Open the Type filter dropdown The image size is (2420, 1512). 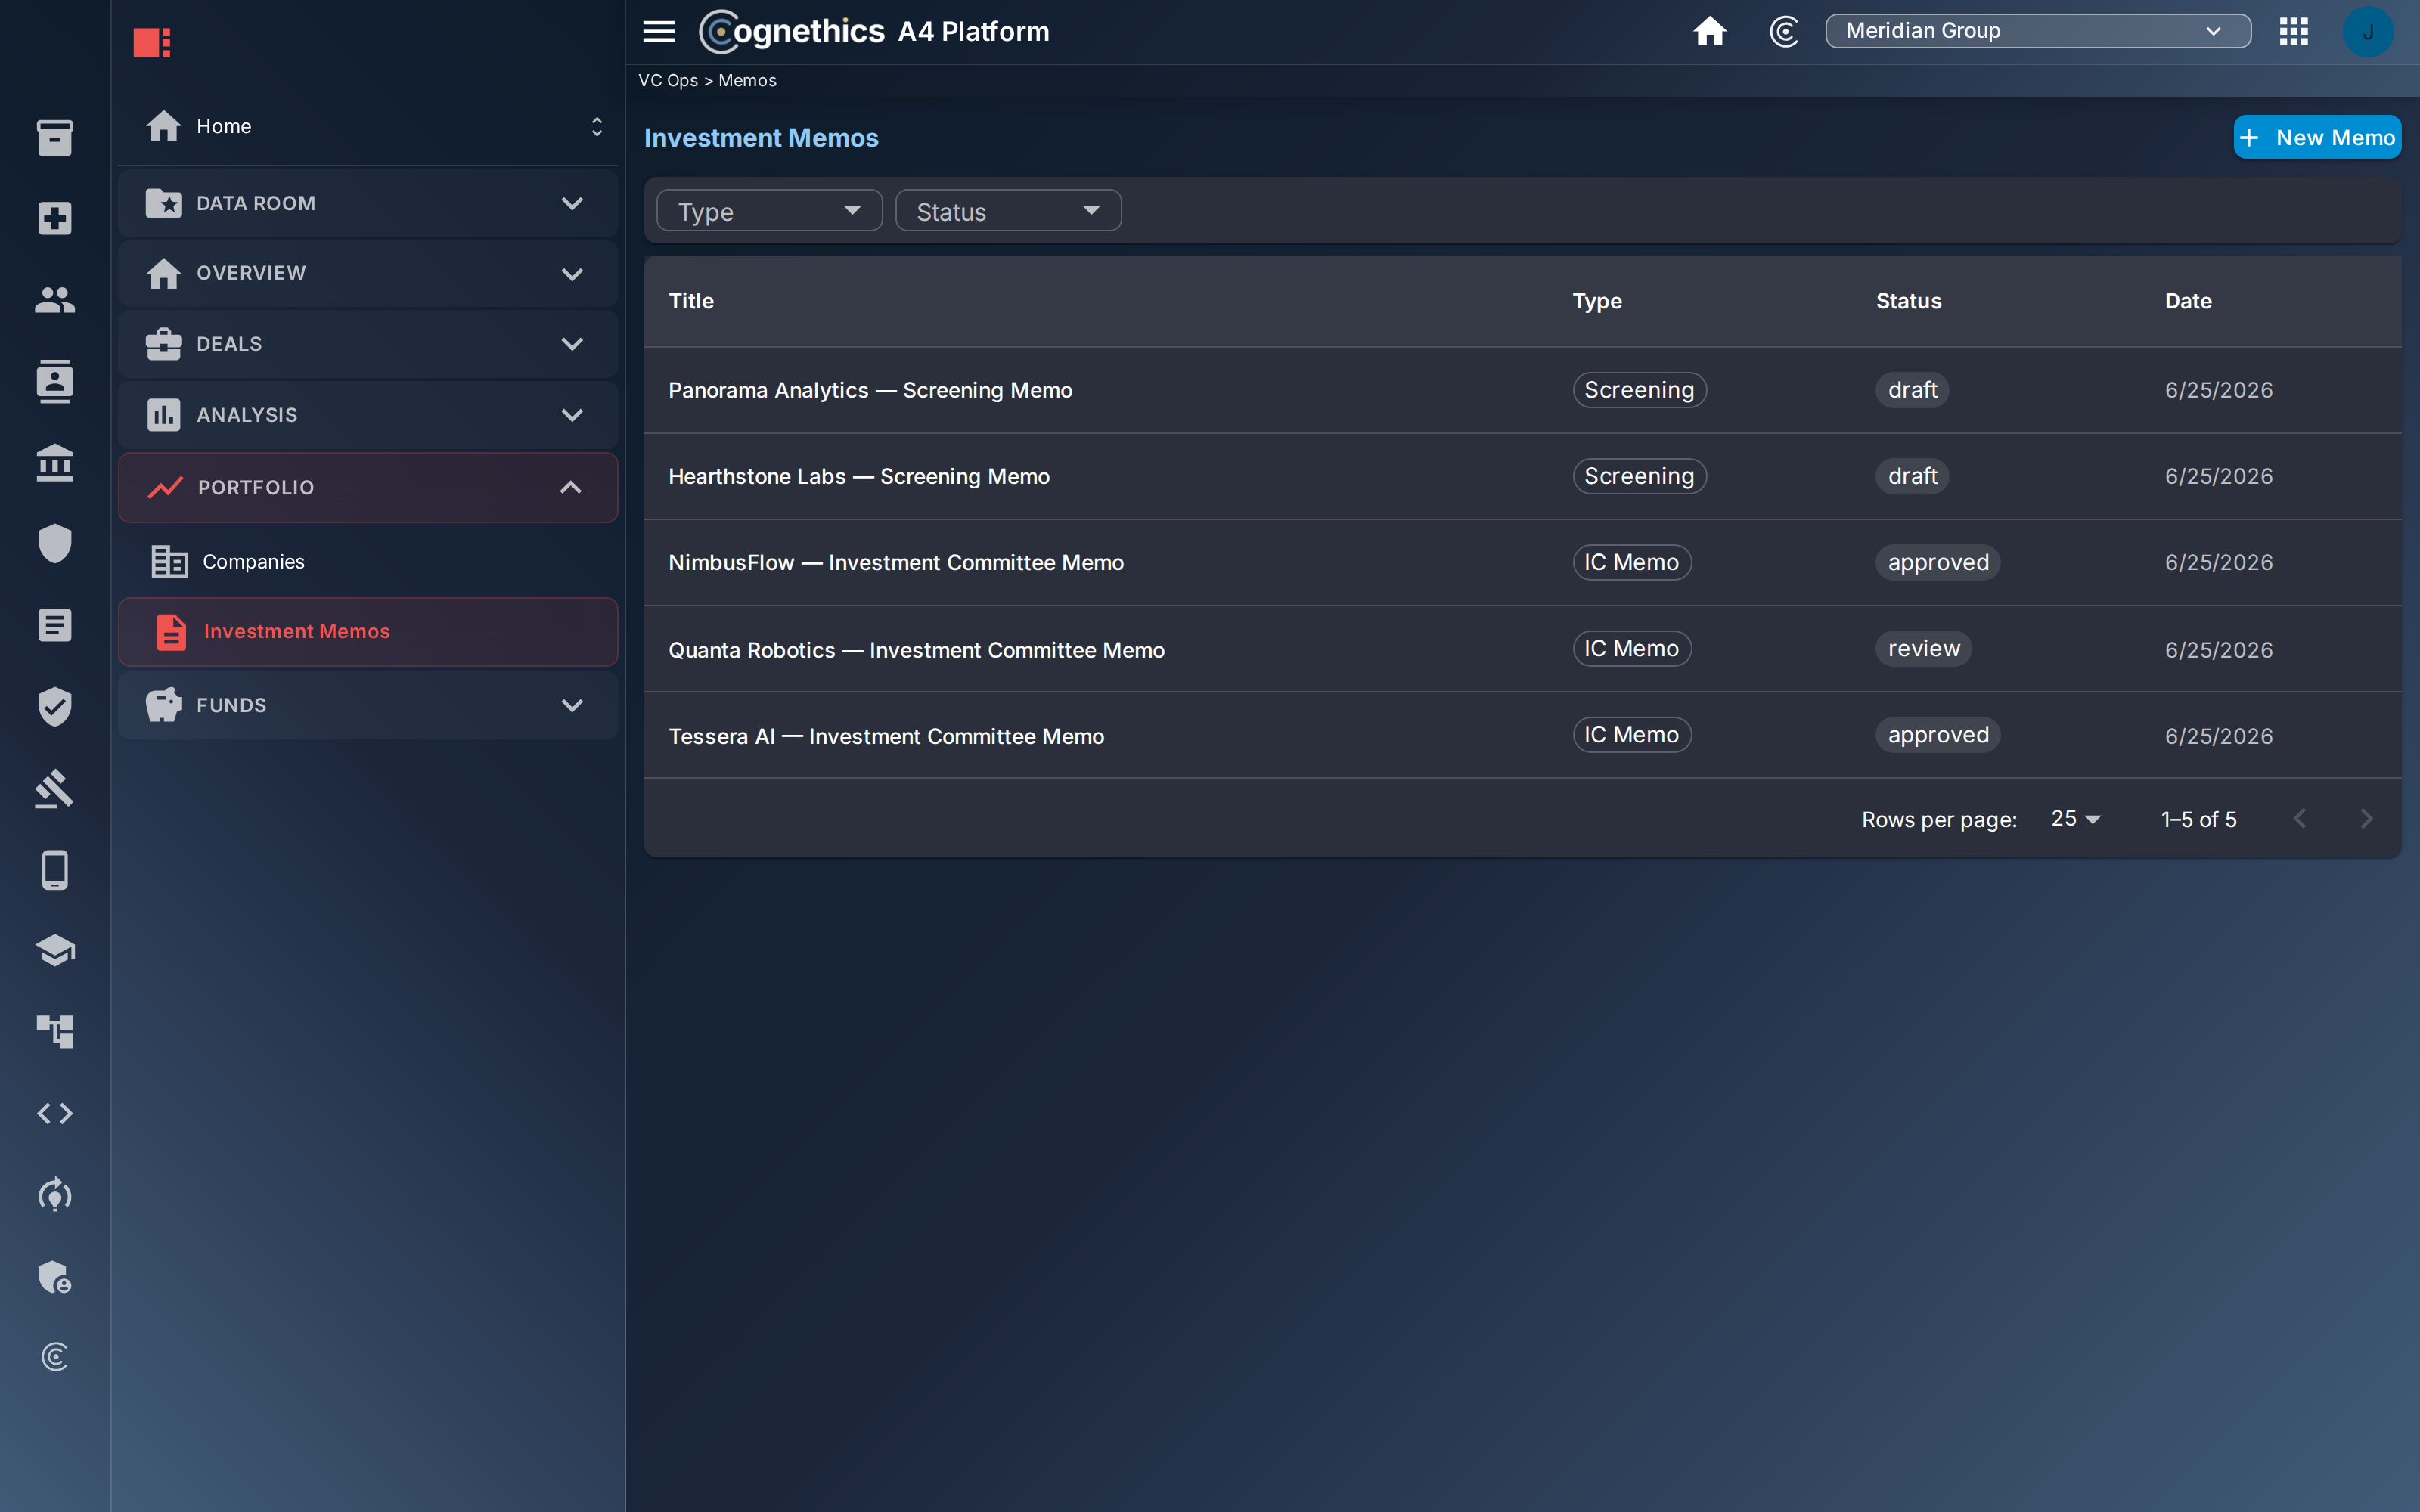769,211
